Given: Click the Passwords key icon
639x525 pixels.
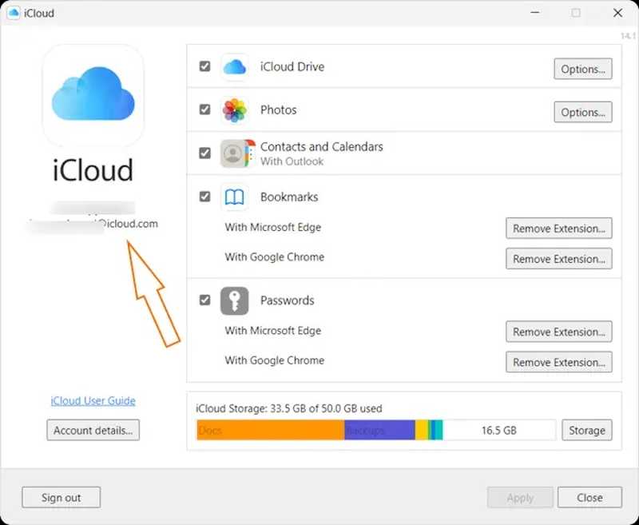Looking at the screenshot, I should click(x=234, y=300).
